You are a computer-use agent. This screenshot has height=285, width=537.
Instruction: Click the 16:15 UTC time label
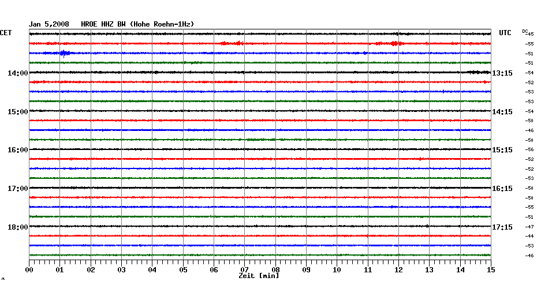click(502, 189)
